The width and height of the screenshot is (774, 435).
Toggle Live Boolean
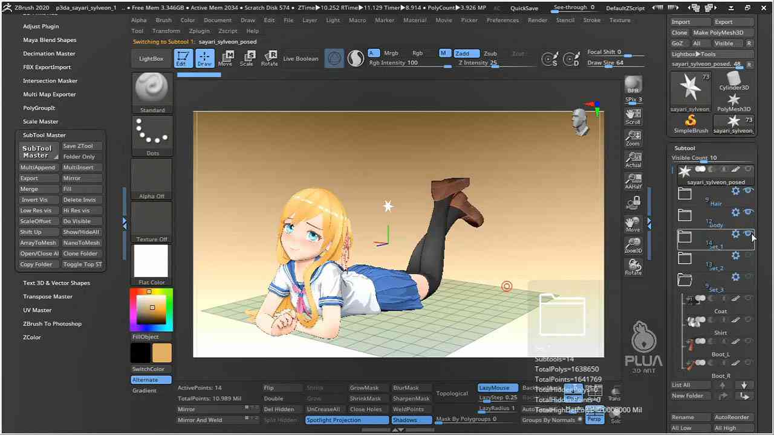point(301,59)
